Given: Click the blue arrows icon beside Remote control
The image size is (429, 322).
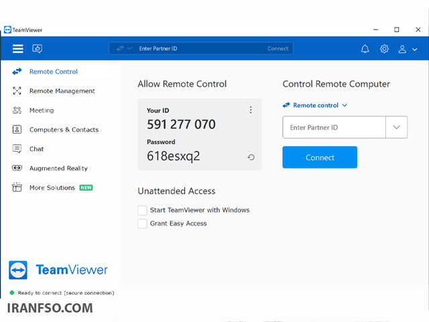Looking at the screenshot, I should [286, 105].
